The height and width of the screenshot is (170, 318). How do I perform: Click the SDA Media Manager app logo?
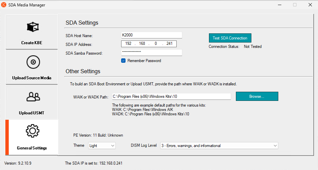[x=4, y=5]
